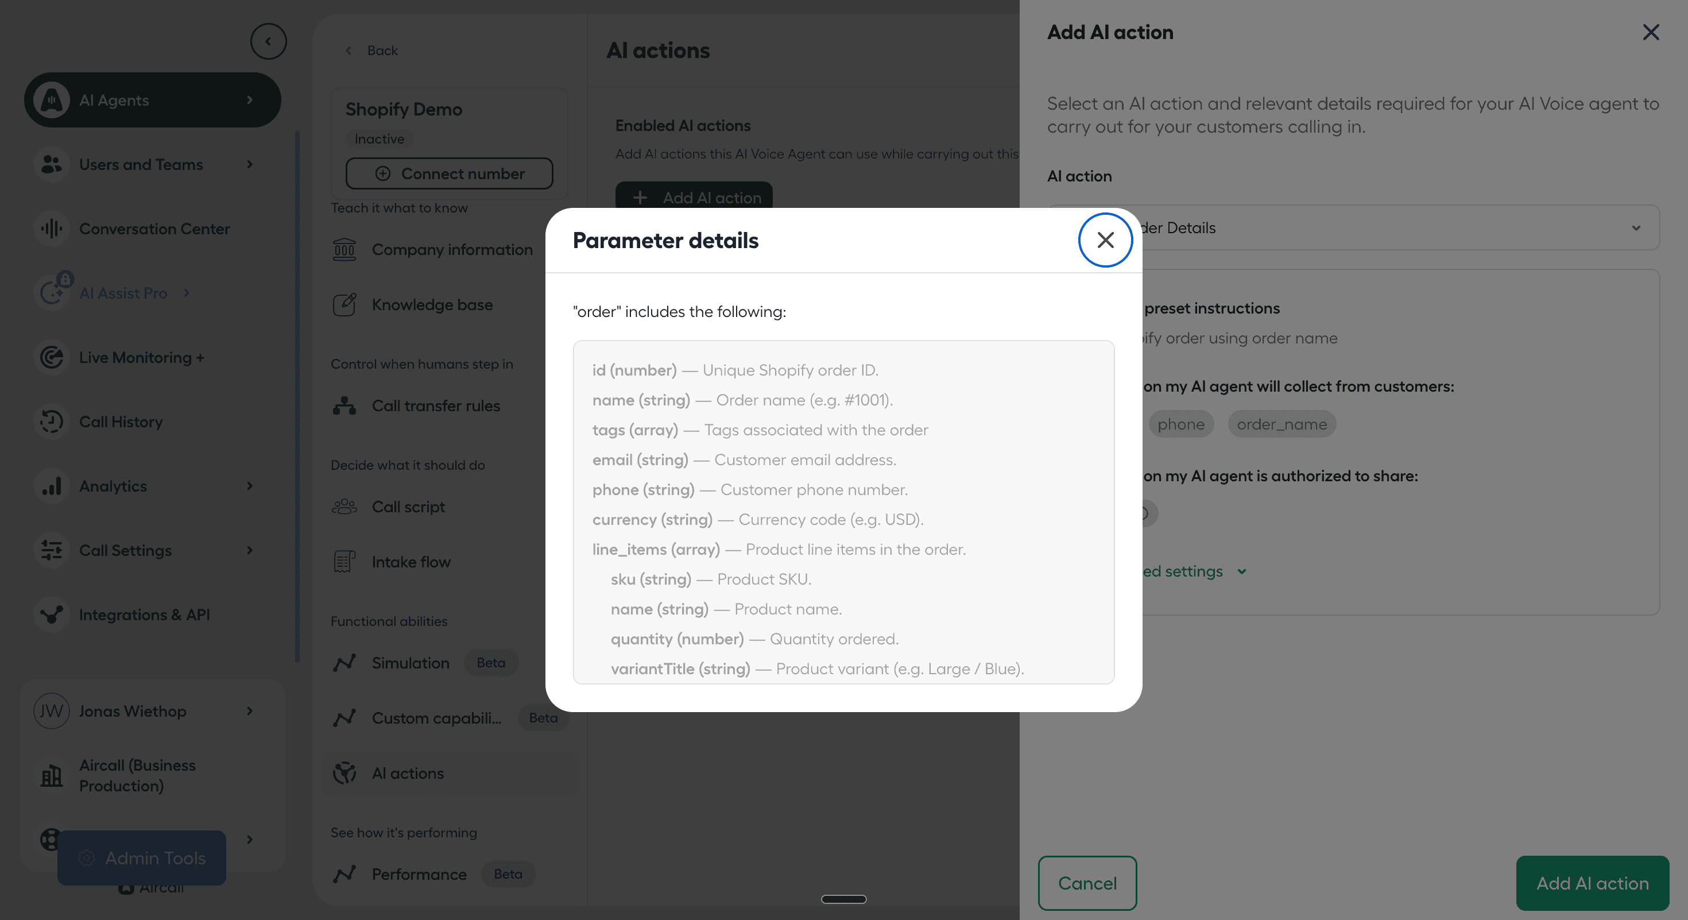Open the Intake flow section
Screen dimensions: 1688x920
(411, 562)
